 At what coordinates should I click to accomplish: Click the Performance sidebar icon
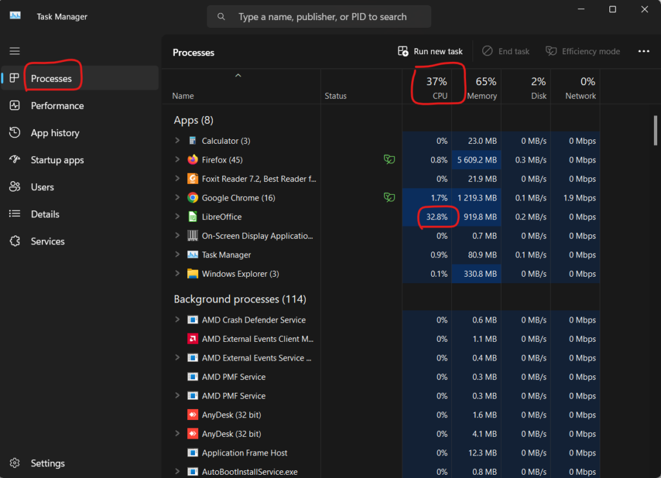click(x=15, y=105)
